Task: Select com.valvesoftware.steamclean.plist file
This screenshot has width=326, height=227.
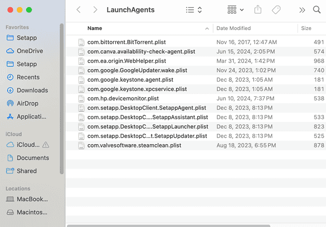Action: click(x=134, y=145)
